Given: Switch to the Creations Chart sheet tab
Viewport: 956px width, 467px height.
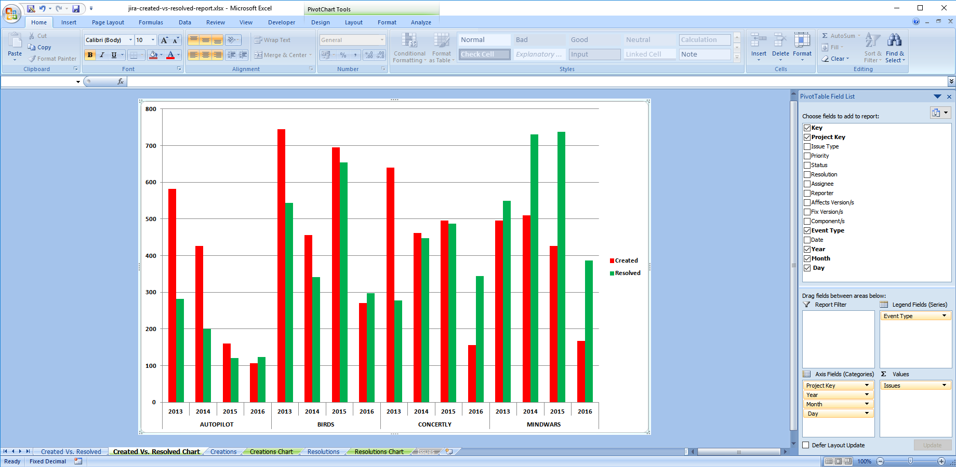Looking at the screenshot, I should coord(272,451).
